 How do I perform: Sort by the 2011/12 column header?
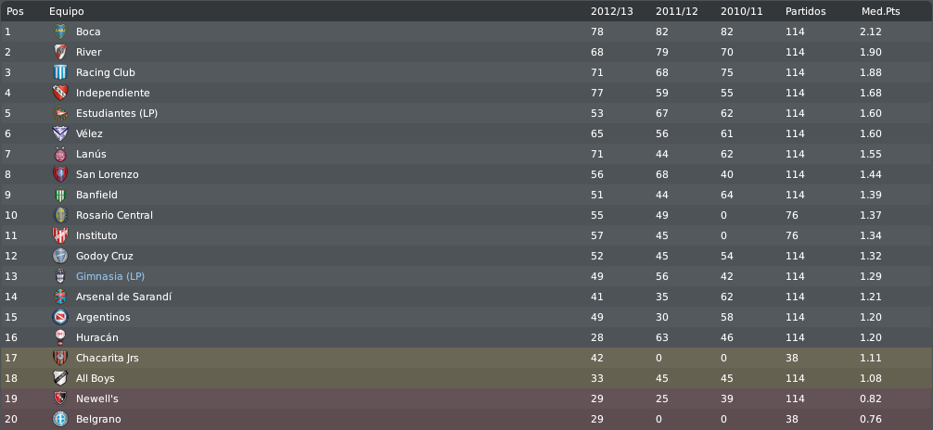[676, 11]
